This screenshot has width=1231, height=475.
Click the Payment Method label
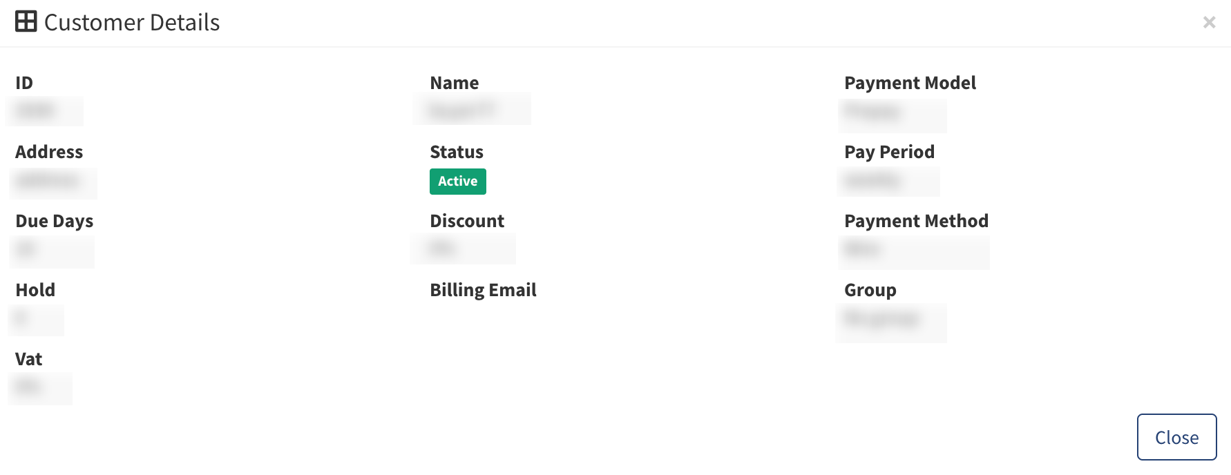[916, 221]
